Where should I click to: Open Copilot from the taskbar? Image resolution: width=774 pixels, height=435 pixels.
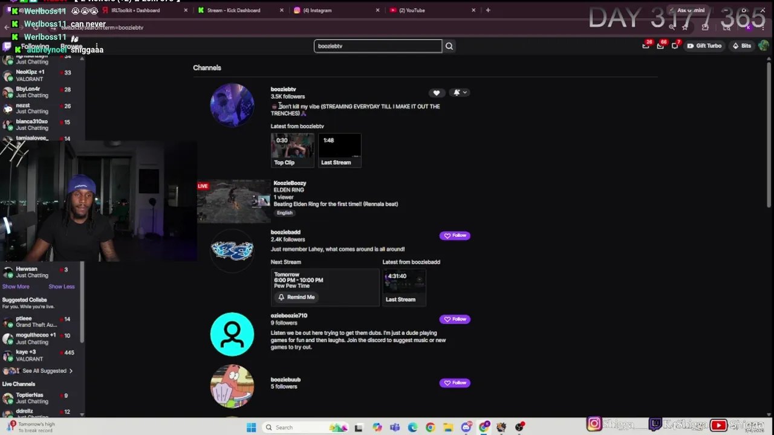point(377,427)
